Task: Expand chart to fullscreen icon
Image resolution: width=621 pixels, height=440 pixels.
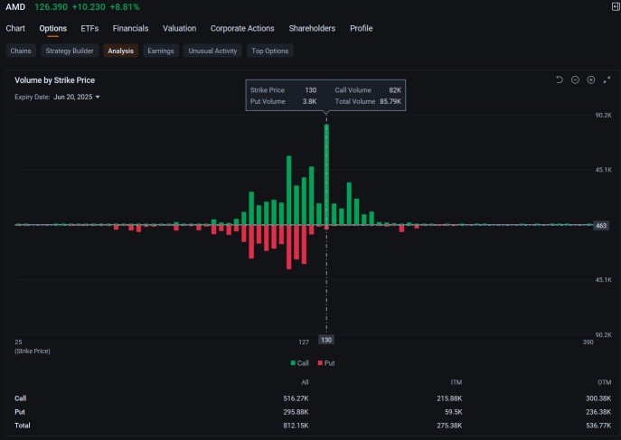Action: pos(607,80)
